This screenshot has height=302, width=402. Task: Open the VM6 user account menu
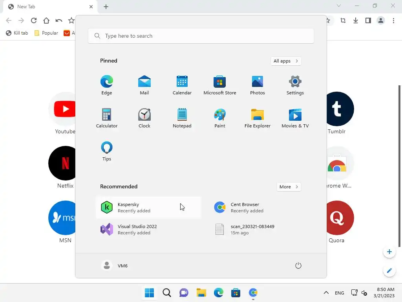[115, 265]
